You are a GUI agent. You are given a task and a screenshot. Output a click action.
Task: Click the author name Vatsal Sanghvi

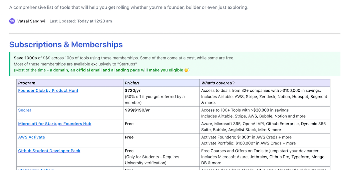pyautogui.click(x=31, y=21)
